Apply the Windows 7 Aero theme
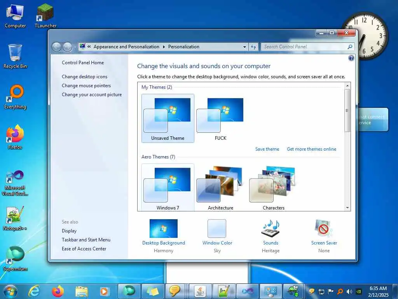This screenshot has width=398, height=299. point(168,188)
